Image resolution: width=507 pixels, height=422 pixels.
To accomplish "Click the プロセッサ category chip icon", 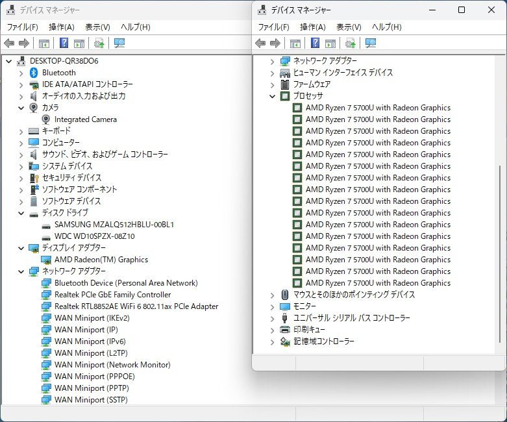I will pos(285,96).
